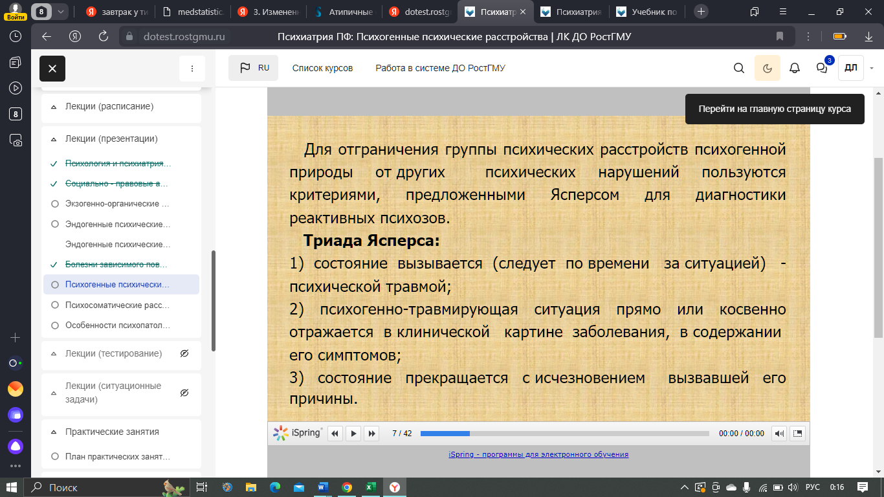Switch the РУС keyboard language indicator
884x497 pixels.
click(812, 487)
